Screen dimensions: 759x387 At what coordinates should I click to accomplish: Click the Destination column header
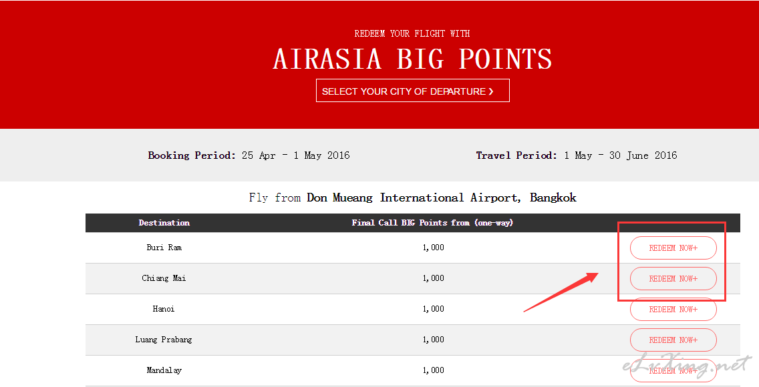(x=164, y=223)
